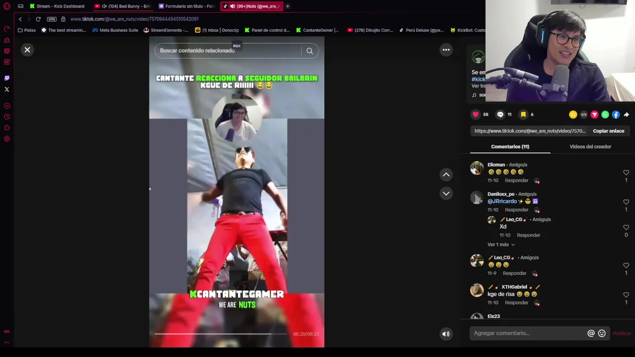Image resolution: width=635 pixels, height=357 pixels.
Task: Expand 'Ver 1 más' replies
Action: 501,244
